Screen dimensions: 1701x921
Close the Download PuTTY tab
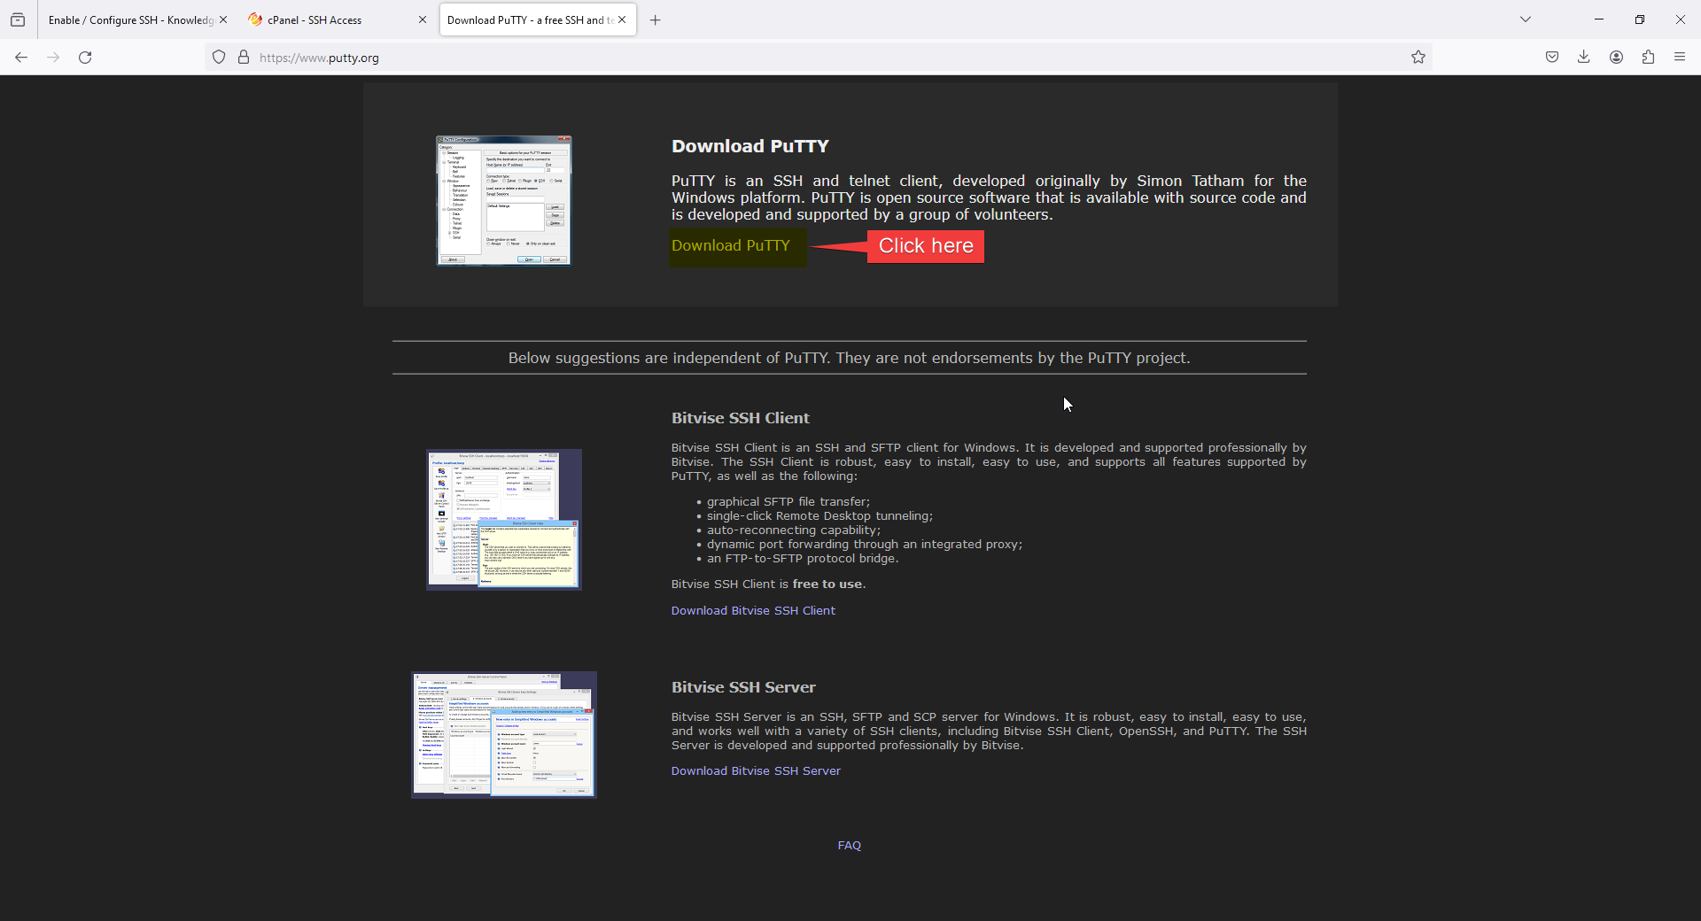[x=623, y=19]
